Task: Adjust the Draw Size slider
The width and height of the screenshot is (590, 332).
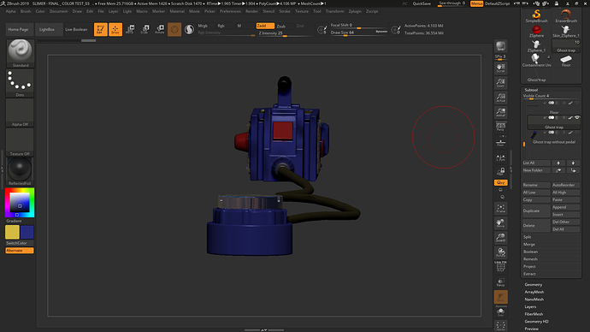Action: click(x=359, y=33)
